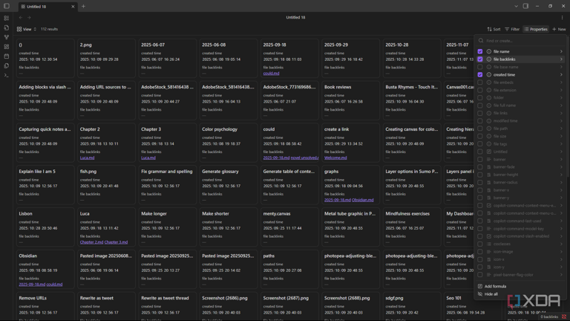
Task: Open the View switcher dropdown
Action: coord(27,29)
